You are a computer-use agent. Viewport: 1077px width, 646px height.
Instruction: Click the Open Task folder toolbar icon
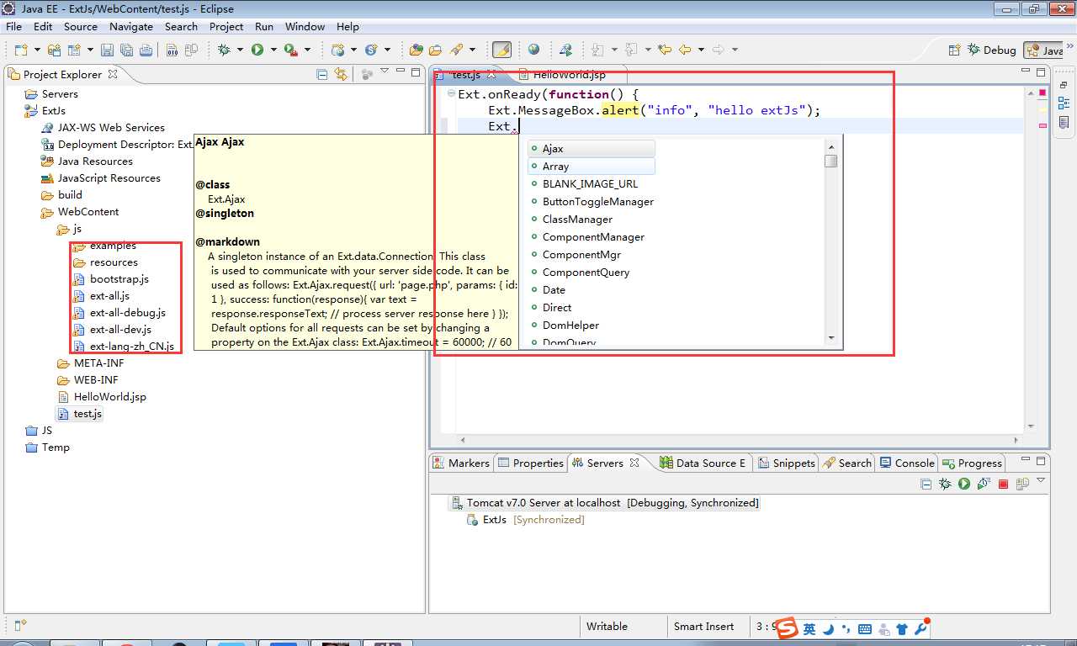coord(436,50)
